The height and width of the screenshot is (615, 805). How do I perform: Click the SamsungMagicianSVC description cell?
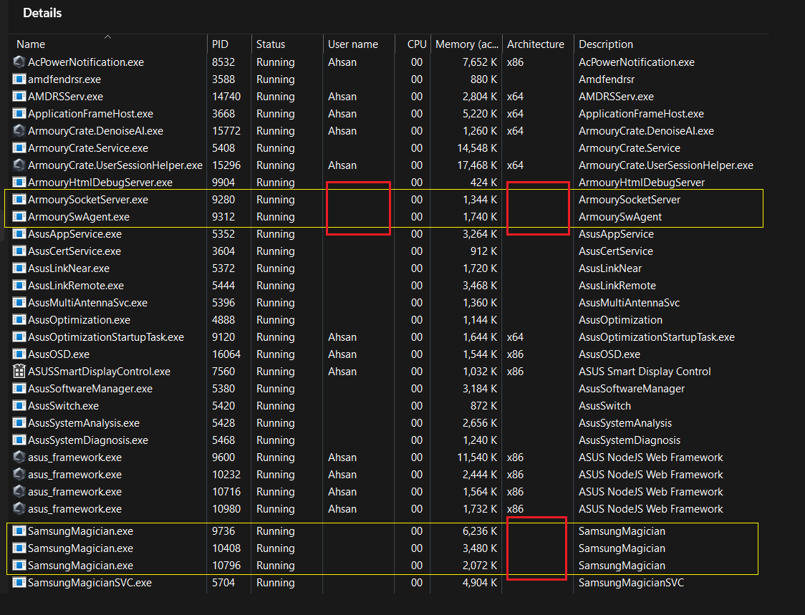point(631,583)
